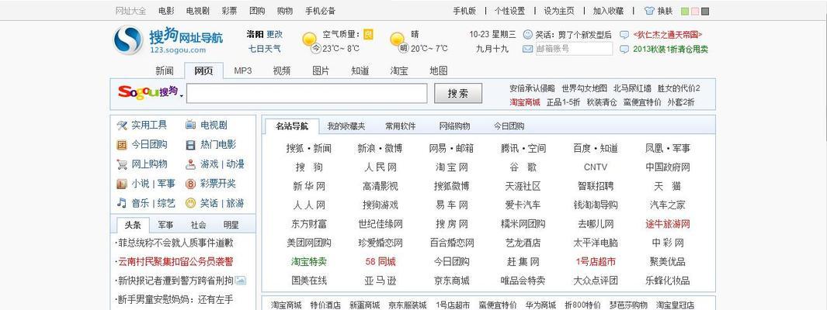Open the 58同城 link

point(380,262)
